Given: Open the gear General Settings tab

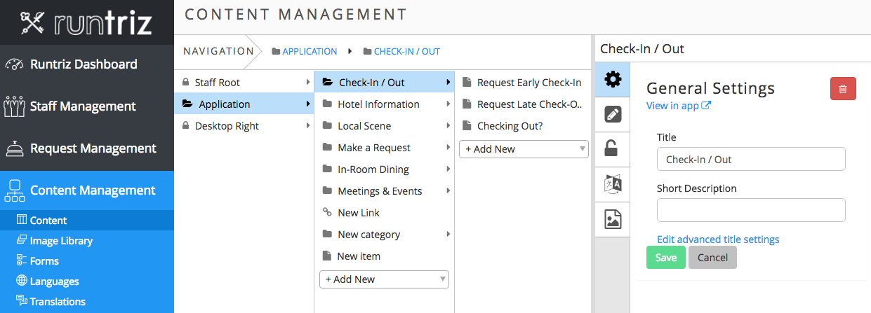Looking at the screenshot, I should 613,79.
